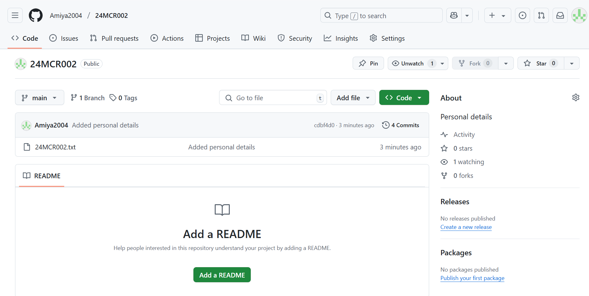The width and height of the screenshot is (589, 296).
Task: Expand the Star lists dropdown
Action: 572,63
